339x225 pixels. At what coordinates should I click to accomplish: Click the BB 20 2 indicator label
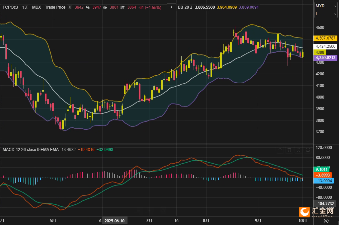click(x=185, y=7)
